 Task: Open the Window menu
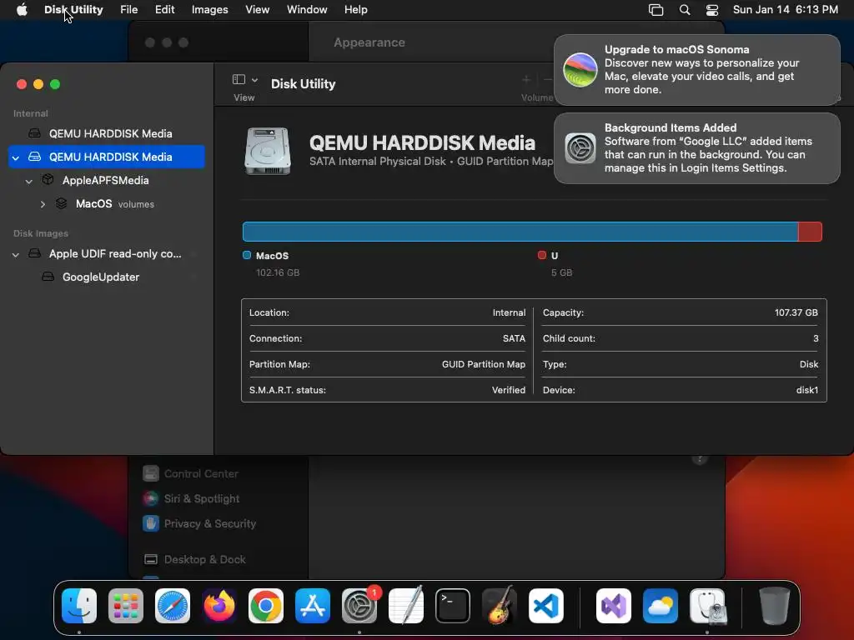[x=307, y=10]
